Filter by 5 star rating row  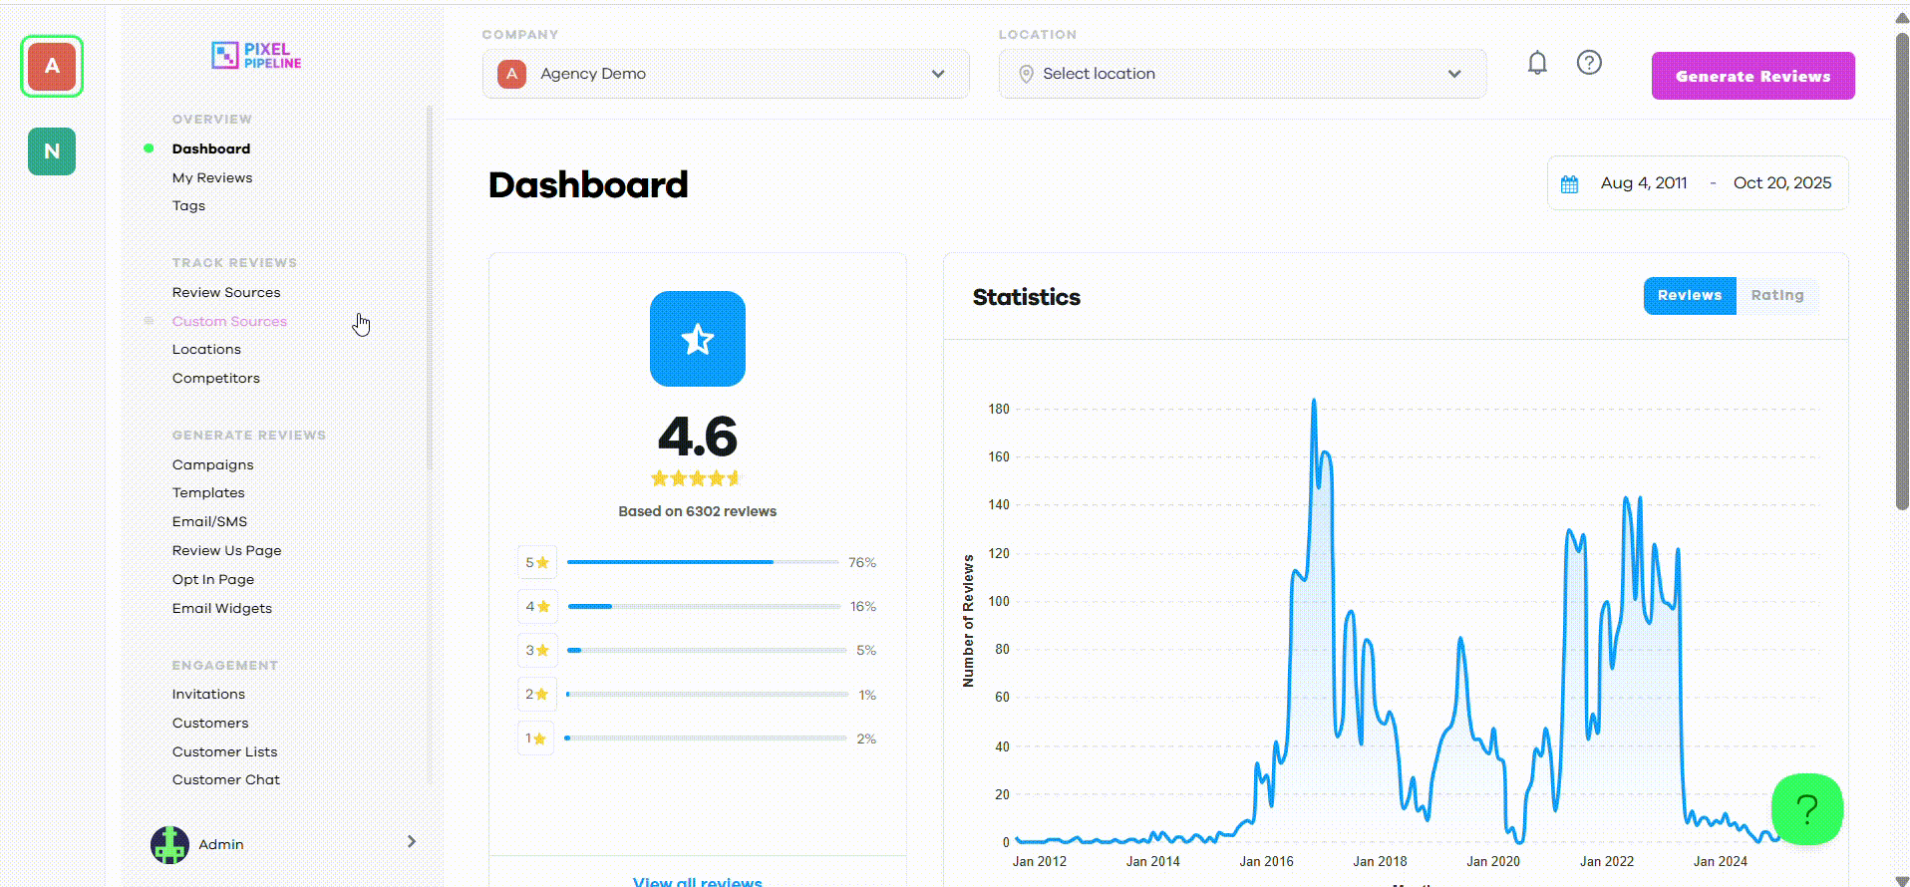[x=697, y=562]
